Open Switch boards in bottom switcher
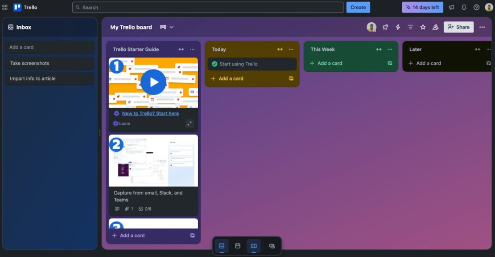This screenshot has height=257, width=495. pyautogui.click(x=272, y=246)
